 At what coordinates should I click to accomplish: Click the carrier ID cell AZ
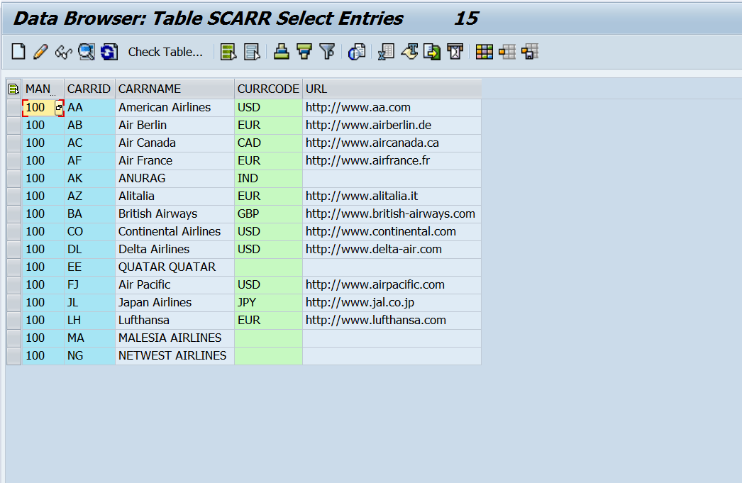point(89,196)
